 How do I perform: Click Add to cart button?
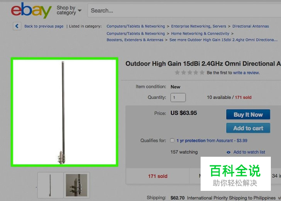click(248, 128)
